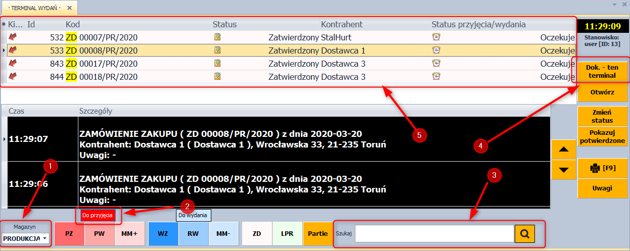Select the row with code 00017/PR/2020
Image resolution: width=630 pixels, height=251 pixels.
tap(289, 63)
